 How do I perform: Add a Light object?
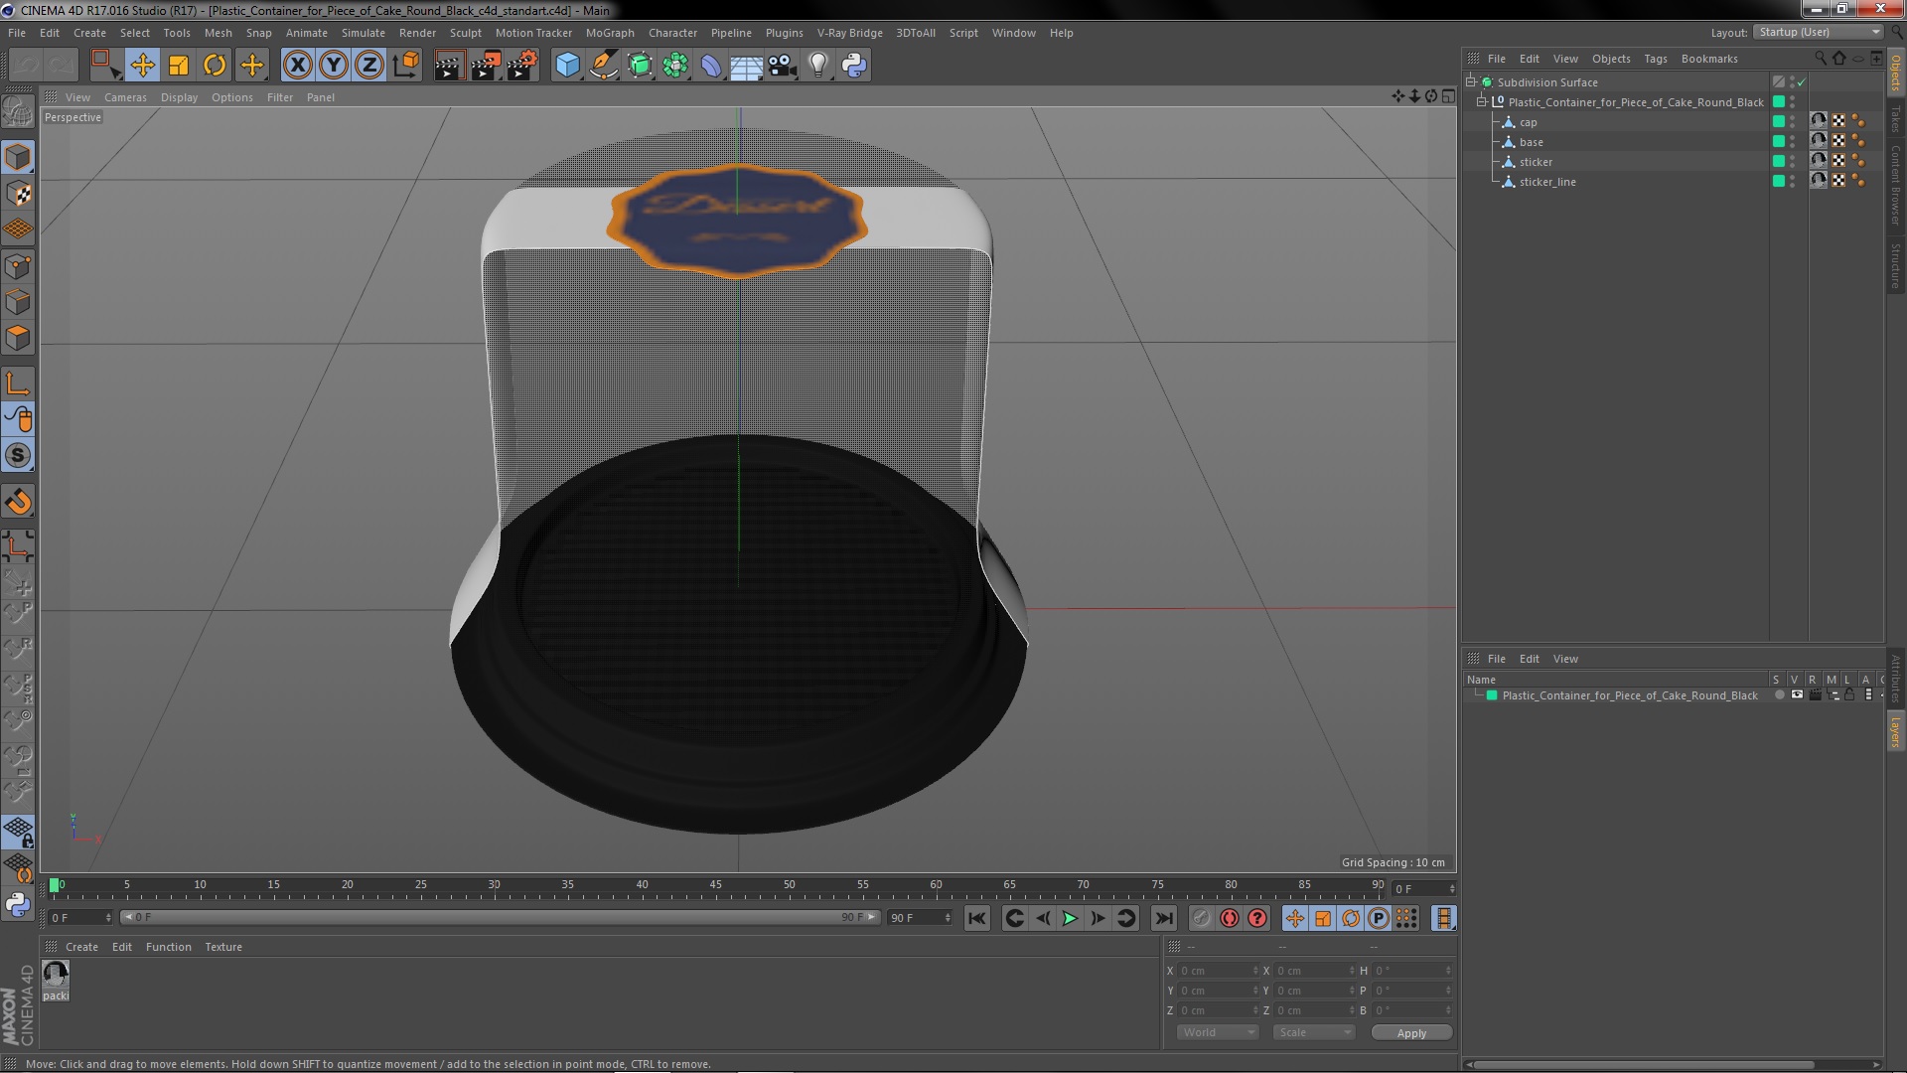817,66
